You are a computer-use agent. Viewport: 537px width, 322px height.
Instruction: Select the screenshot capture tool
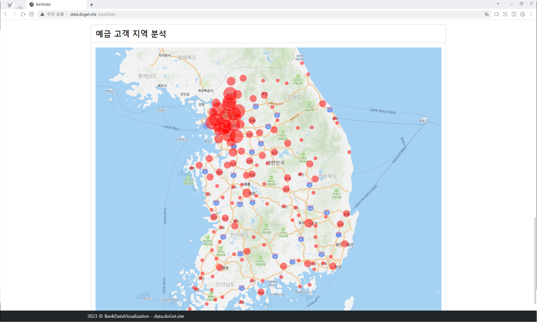point(505,14)
